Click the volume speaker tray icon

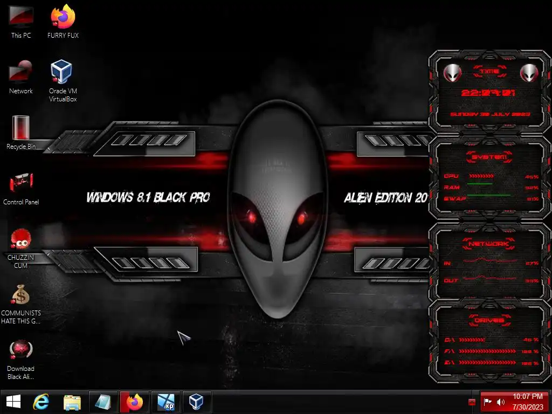pyautogui.click(x=501, y=402)
